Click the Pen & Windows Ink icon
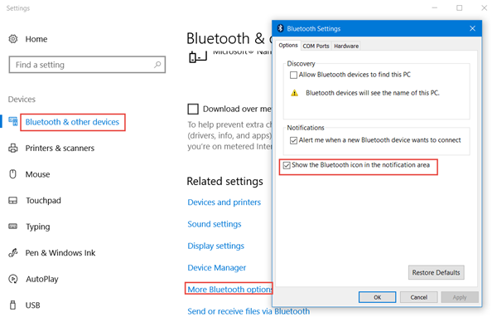Screen dimensions: 497x322 pos(13,253)
